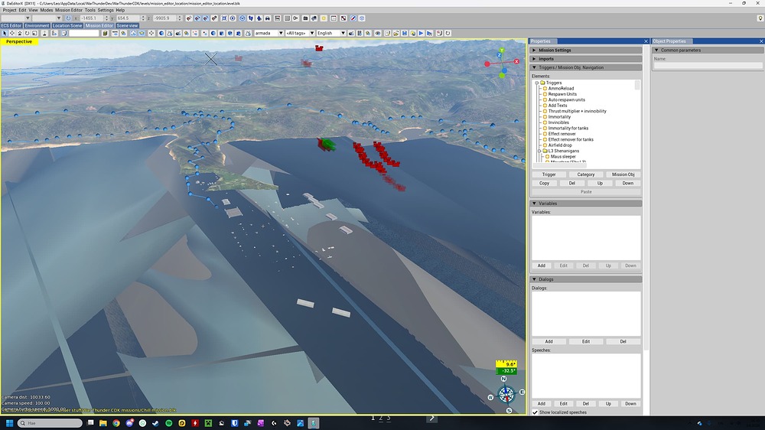Click the car icon in top toolbar
The image size is (765, 430).
(x=267, y=18)
